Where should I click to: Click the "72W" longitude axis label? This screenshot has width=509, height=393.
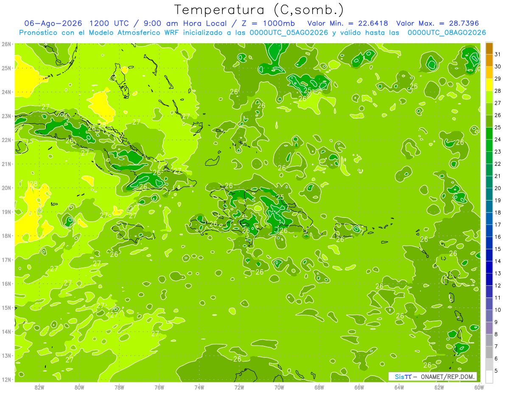pos(239,387)
